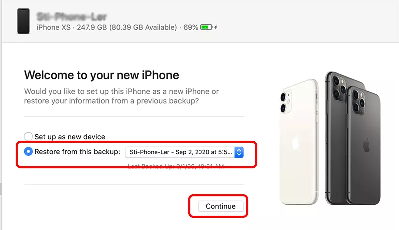This screenshot has height=230, width=399.
Task: Click the black iPhone device icon in header
Action: tap(23, 21)
